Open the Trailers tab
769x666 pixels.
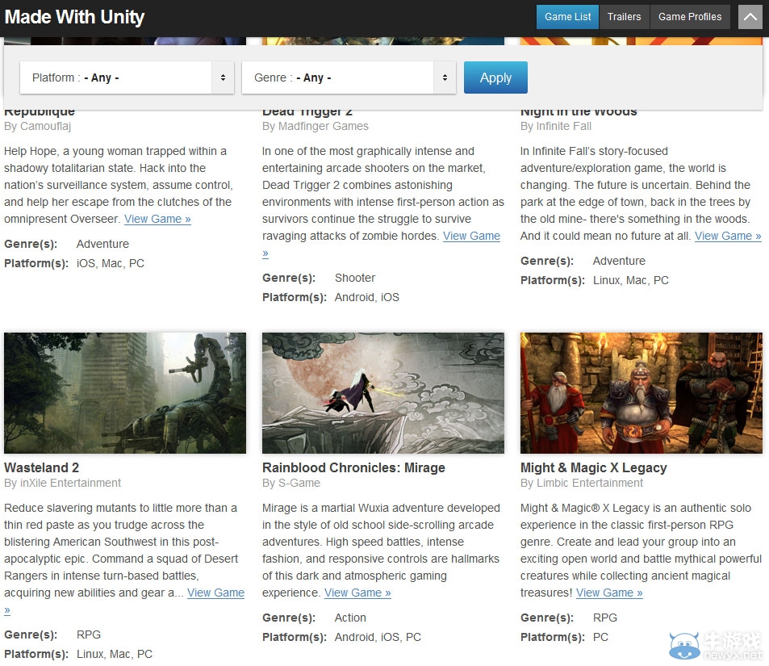click(x=624, y=17)
